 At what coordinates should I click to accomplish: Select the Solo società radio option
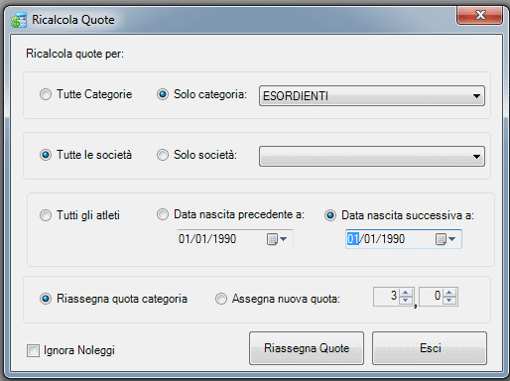point(163,155)
